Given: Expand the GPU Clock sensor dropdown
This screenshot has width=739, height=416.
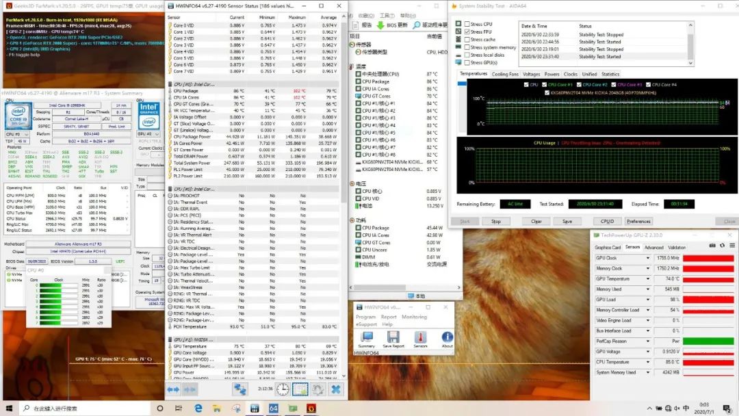Looking at the screenshot, I should click(648, 258).
